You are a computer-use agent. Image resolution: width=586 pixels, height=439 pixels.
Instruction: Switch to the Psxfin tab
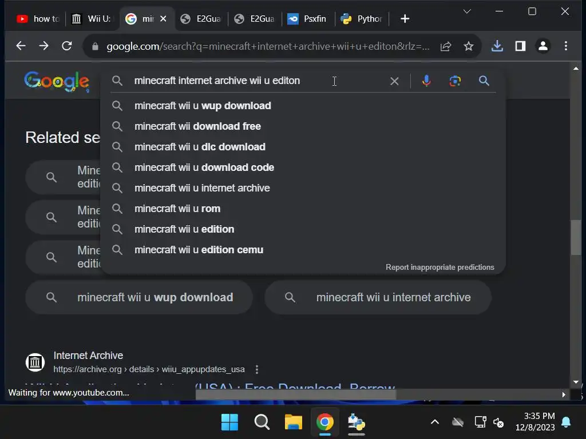pyautogui.click(x=307, y=19)
